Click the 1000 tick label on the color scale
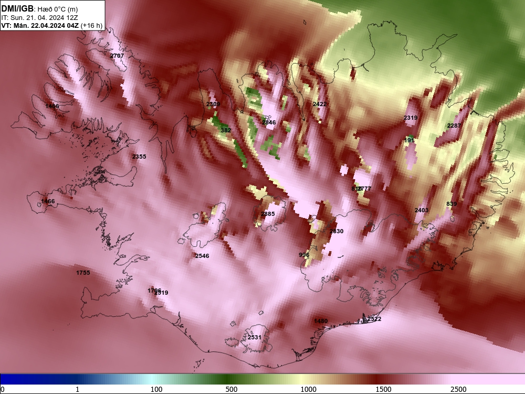 pyautogui.click(x=308, y=389)
